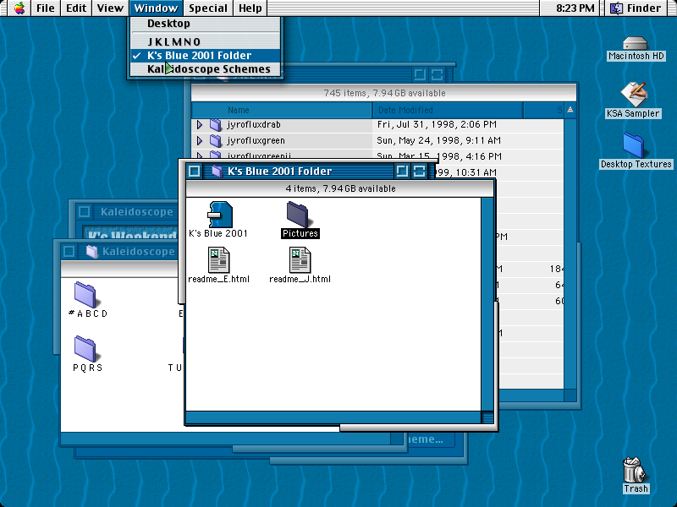Expand the jyrofluxgreen folder disclosure triangle
The height and width of the screenshot is (507, 677).
point(200,140)
